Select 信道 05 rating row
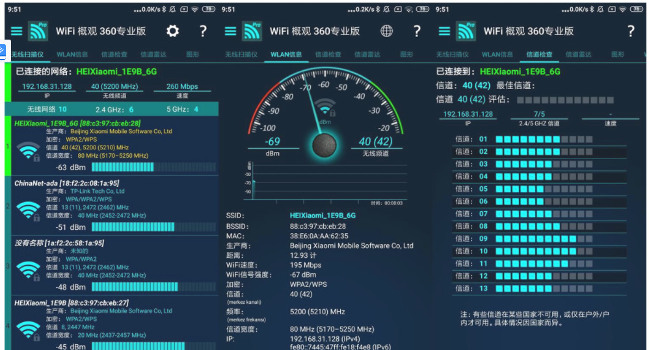The height and width of the screenshot is (350, 649). point(539,189)
